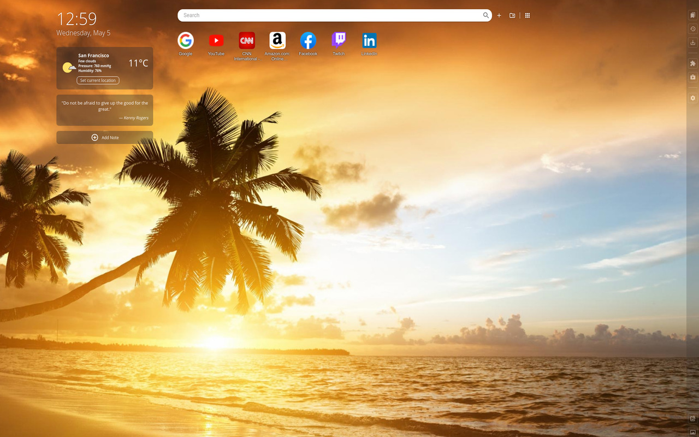Viewport: 699px width, 437px height.
Task: Open the LinkedIn shortcut
Action: [x=369, y=41]
